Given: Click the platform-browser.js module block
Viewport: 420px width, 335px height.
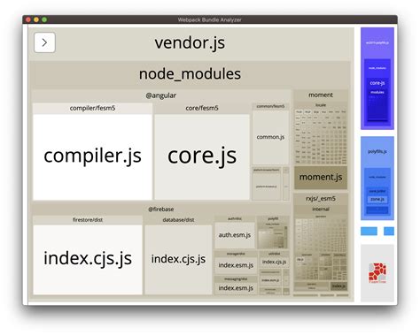Looking at the screenshot, I should click(x=267, y=187).
